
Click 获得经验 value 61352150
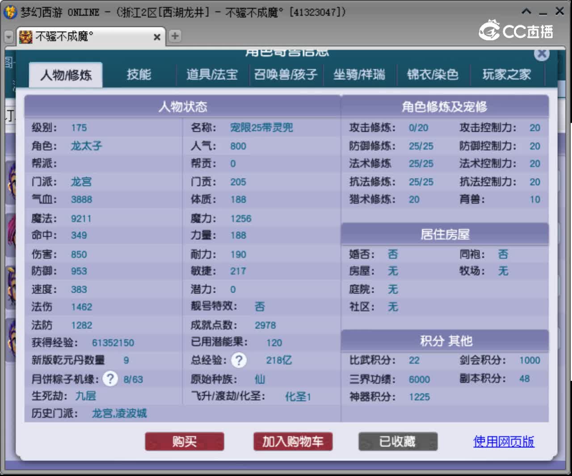[x=113, y=343]
